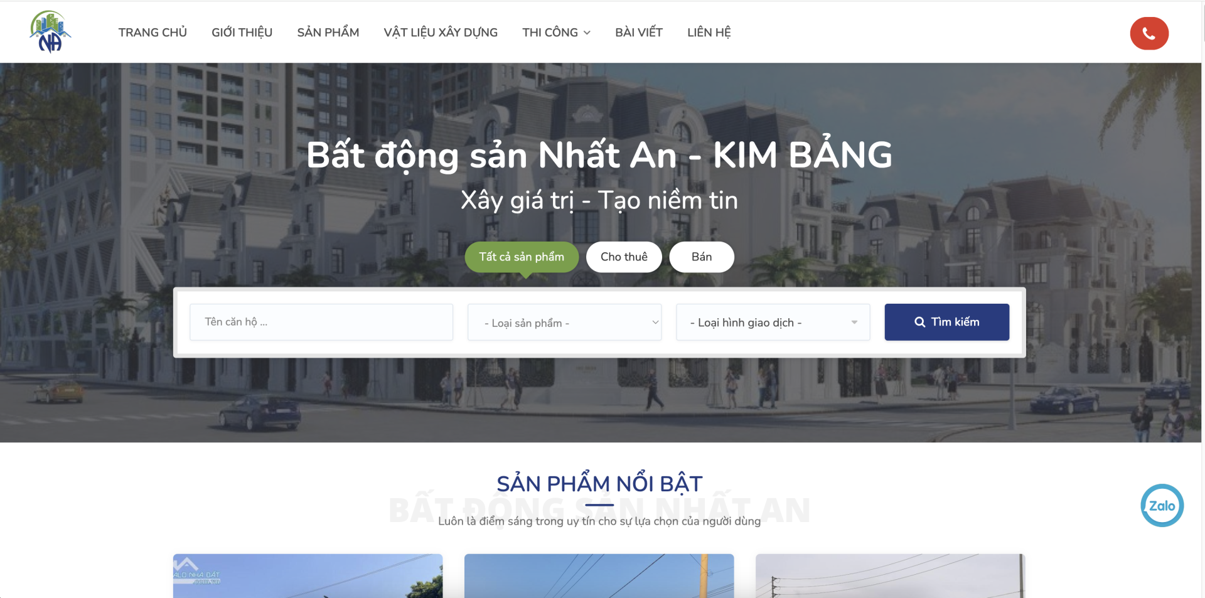This screenshot has width=1205, height=598.
Task: Open the Loại hình giao dịch dropdown
Action: click(773, 323)
